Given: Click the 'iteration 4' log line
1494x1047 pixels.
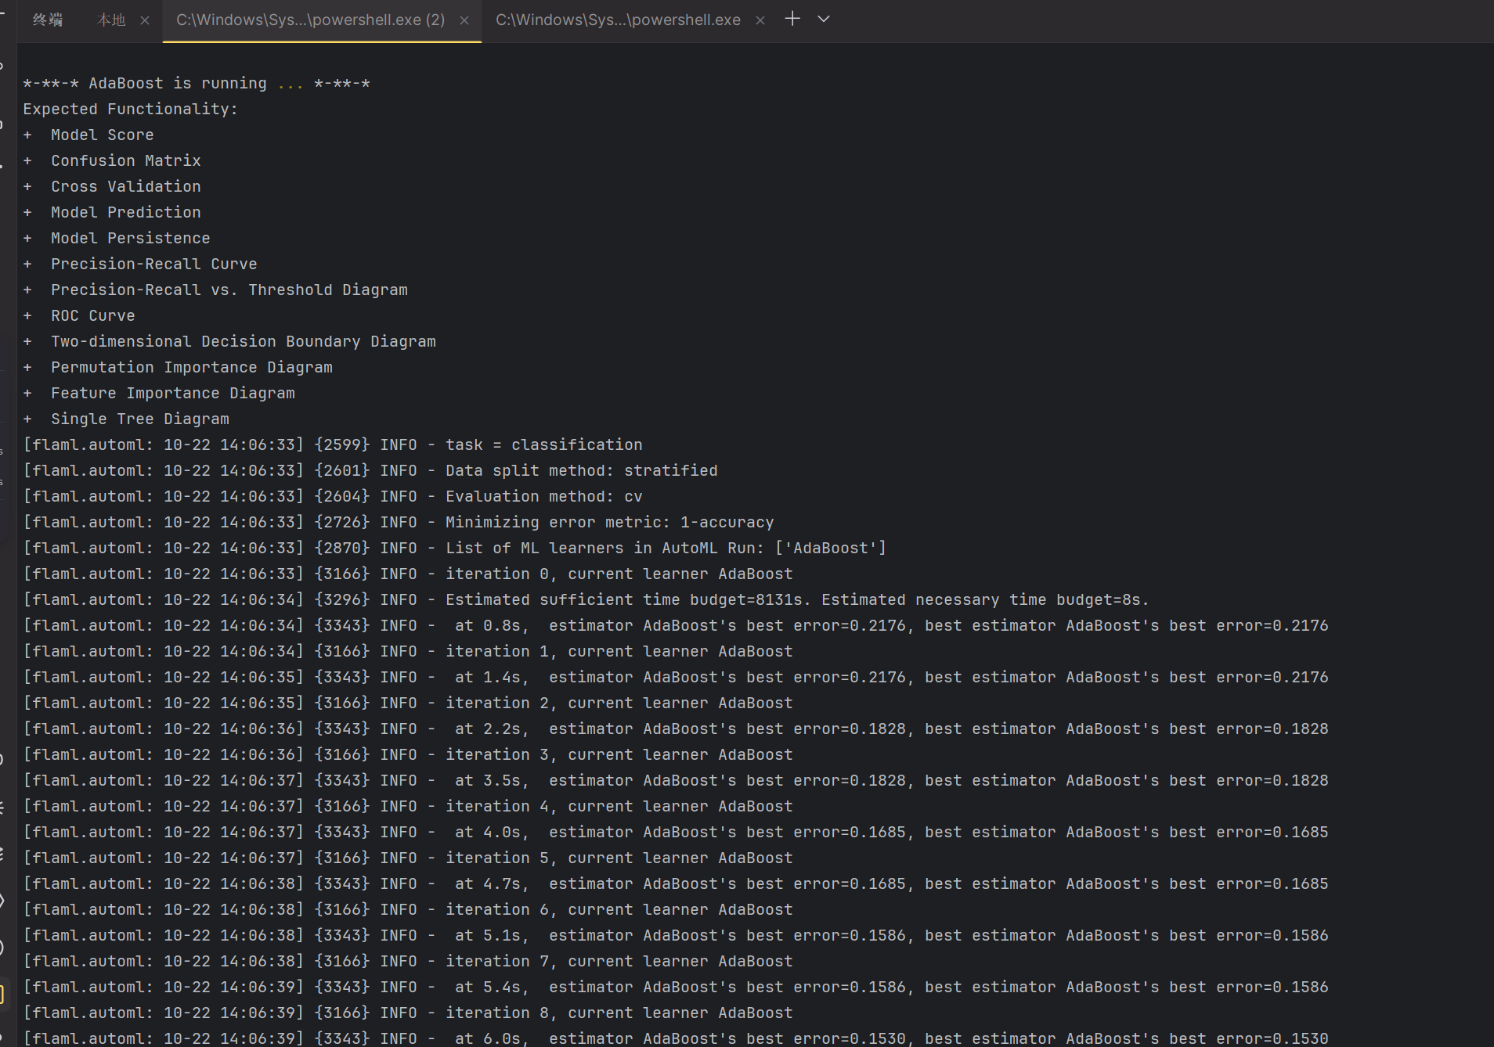Looking at the screenshot, I should 408,806.
